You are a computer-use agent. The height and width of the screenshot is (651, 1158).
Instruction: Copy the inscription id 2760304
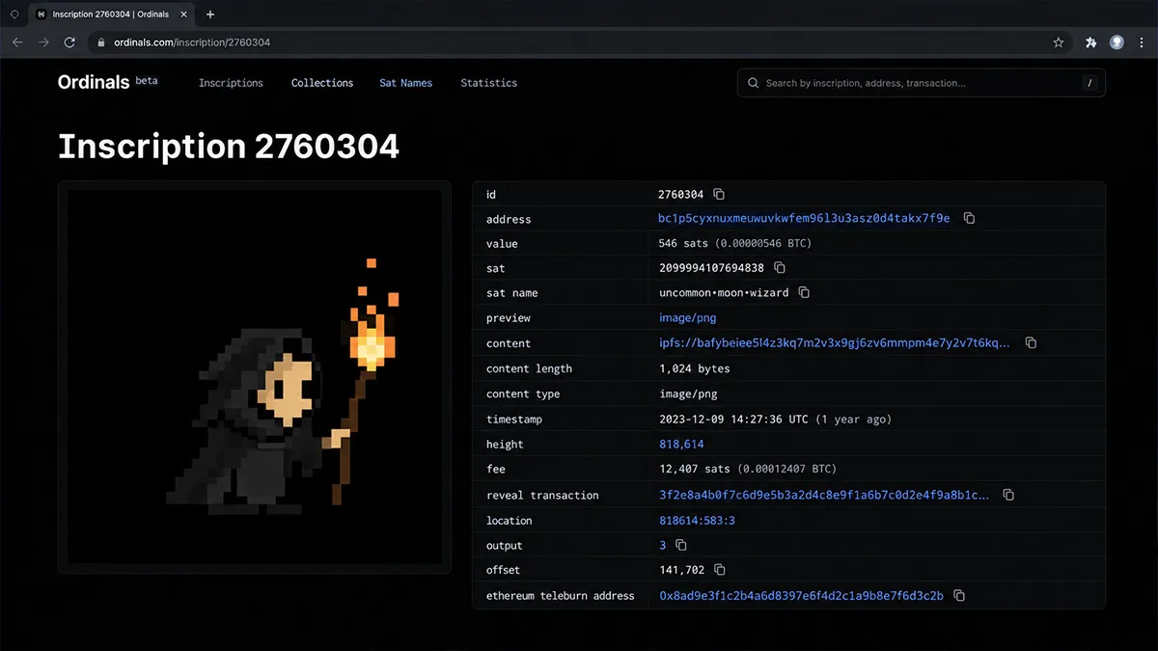(719, 195)
